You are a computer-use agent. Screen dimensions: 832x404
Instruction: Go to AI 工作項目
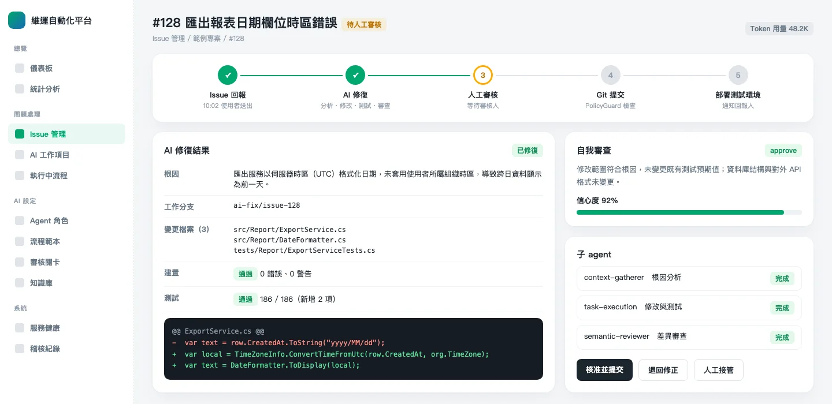66,155
